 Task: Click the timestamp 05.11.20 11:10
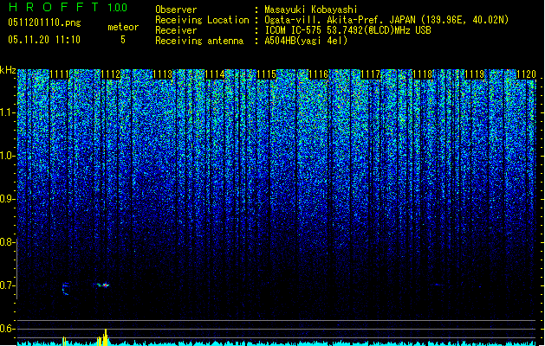(44, 40)
